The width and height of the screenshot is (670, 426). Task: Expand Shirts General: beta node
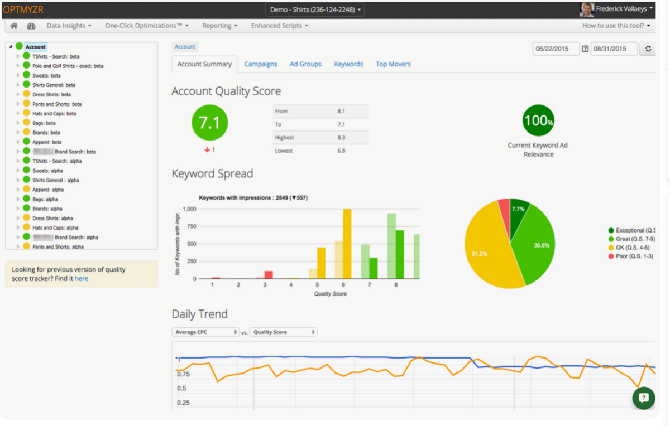click(18, 85)
